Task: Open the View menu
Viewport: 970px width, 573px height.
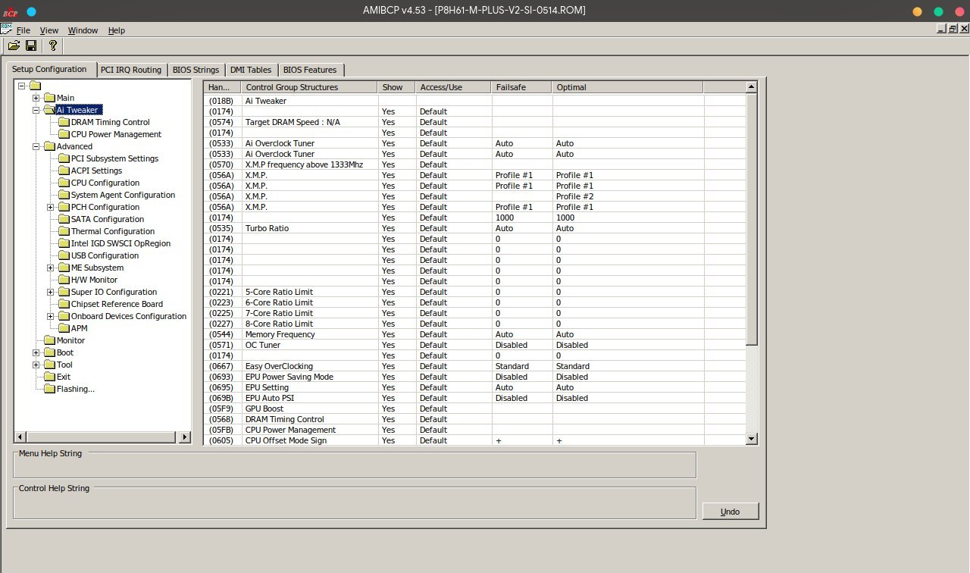Action: pos(49,30)
